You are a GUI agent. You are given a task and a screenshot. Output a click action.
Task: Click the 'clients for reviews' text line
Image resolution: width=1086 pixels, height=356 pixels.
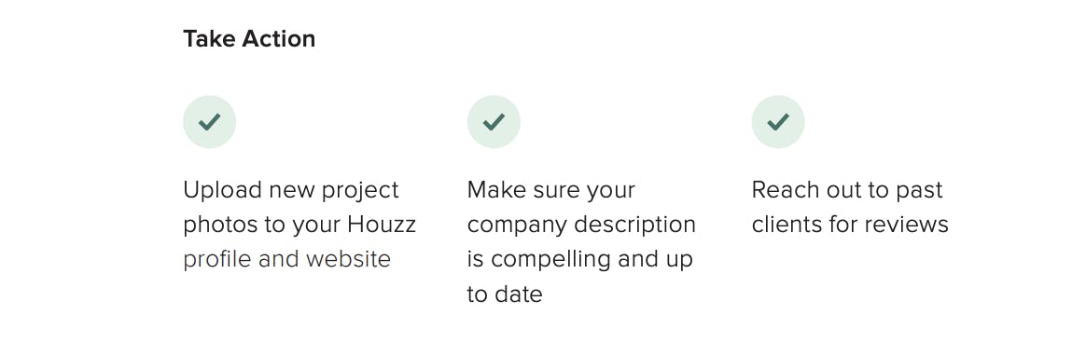850,225
